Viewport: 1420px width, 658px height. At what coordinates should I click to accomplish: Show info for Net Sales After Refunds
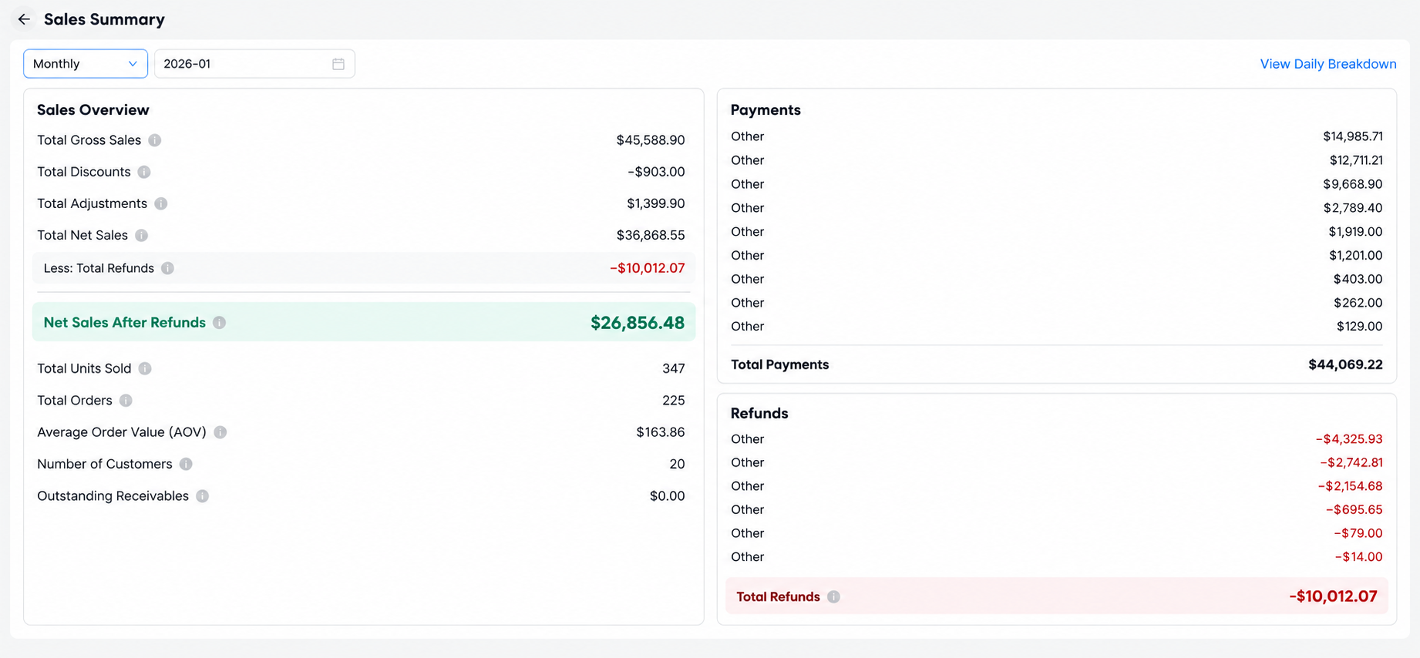click(220, 323)
